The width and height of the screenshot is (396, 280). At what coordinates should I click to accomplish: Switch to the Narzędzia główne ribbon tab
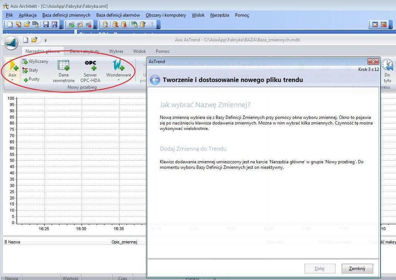(43, 51)
